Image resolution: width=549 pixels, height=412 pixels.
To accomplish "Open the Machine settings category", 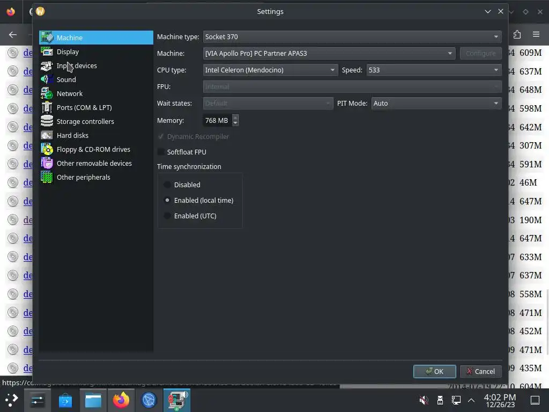I will (x=96, y=38).
